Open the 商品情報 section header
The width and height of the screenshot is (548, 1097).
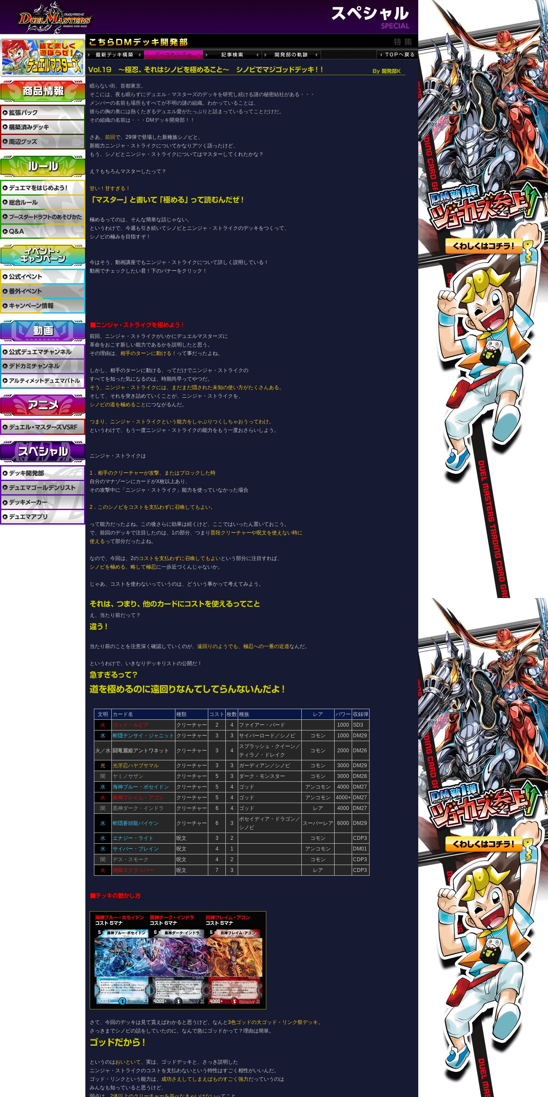43,91
